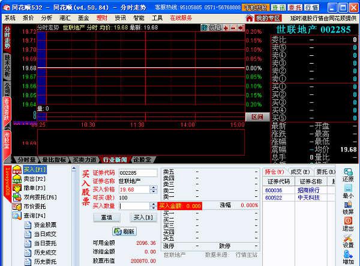Select the 技术分析 vertical side tab
Viewport: 360px width, 266px height.
tap(7, 66)
